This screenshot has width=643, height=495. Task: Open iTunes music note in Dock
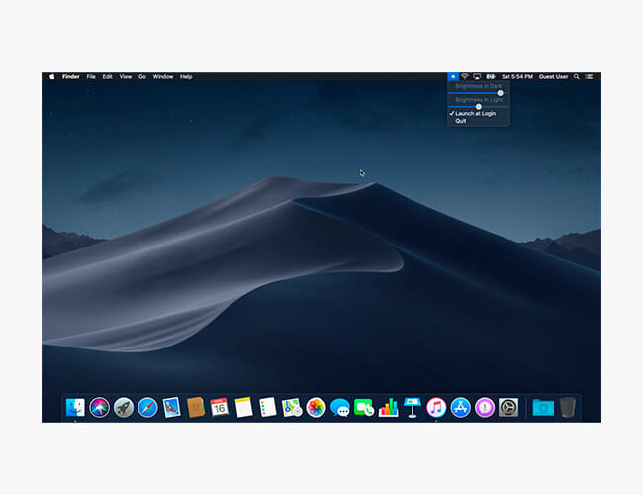[436, 407]
